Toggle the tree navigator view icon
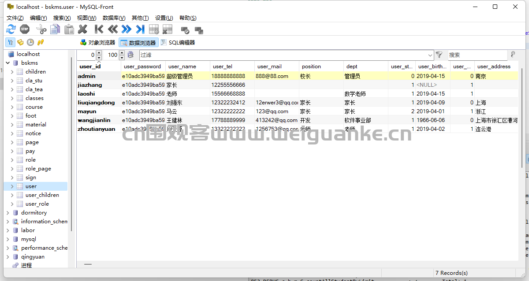Image resolution: width=529 pixels, height=281 pixels. pos(10,42)
